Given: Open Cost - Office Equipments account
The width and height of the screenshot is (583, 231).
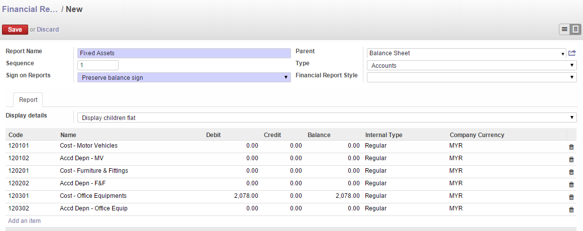Looking at the screenshot, I should (93, 196).
